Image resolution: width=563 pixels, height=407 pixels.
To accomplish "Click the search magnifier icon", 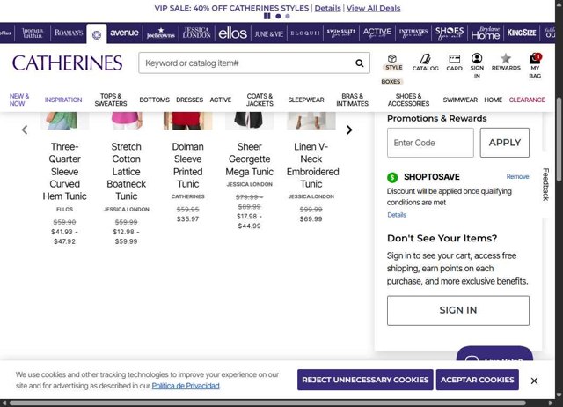I will pyautogui.click(x=359, y=63).
